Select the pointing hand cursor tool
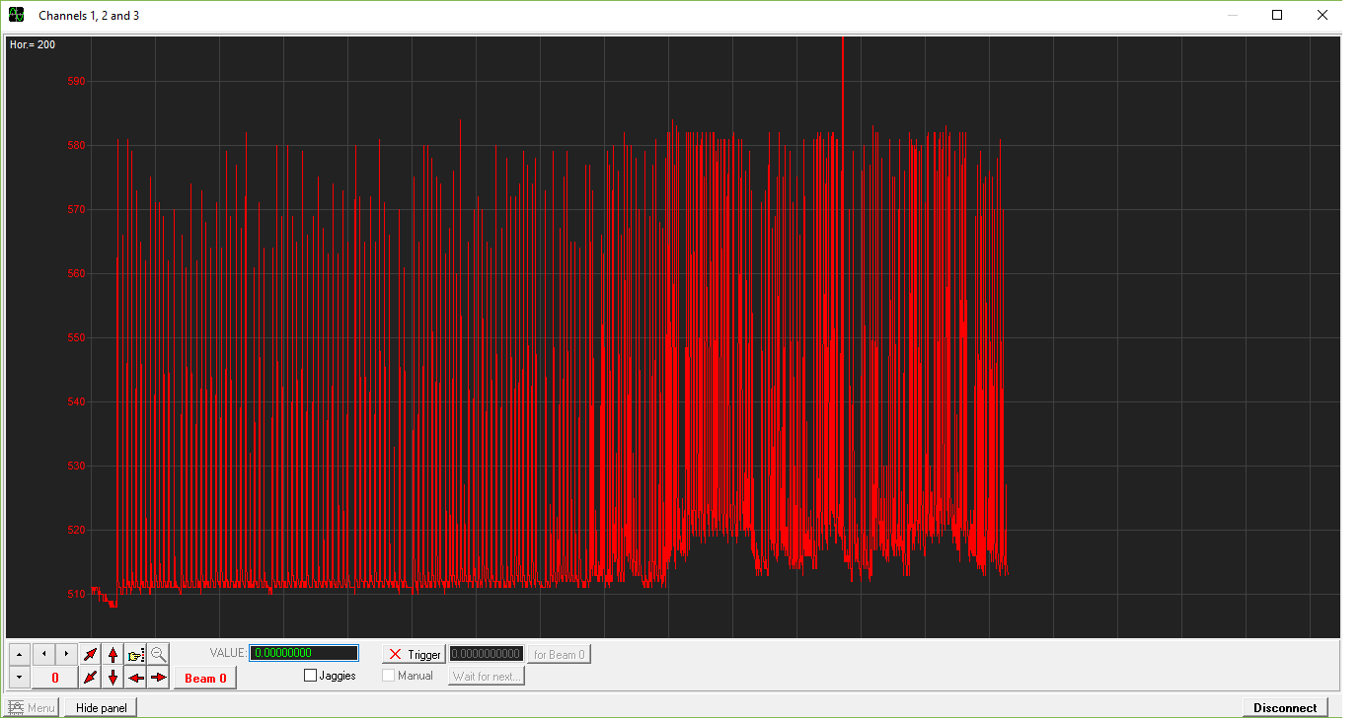 (135, 654)
